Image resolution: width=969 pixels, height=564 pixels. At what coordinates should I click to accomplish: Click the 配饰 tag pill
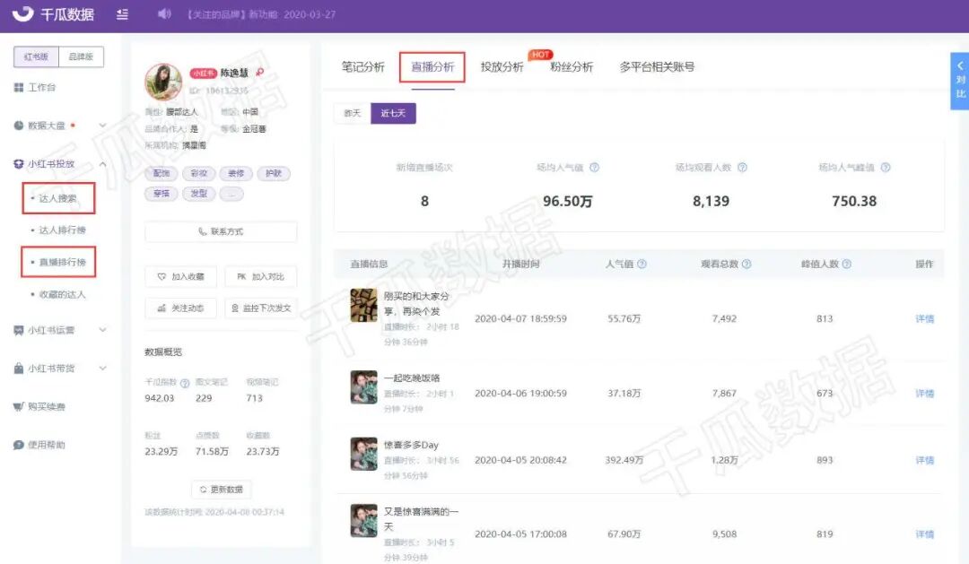pyautogui.click(x=161, y=174)
